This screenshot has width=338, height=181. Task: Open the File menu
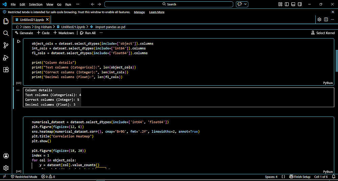pos(13,4)
